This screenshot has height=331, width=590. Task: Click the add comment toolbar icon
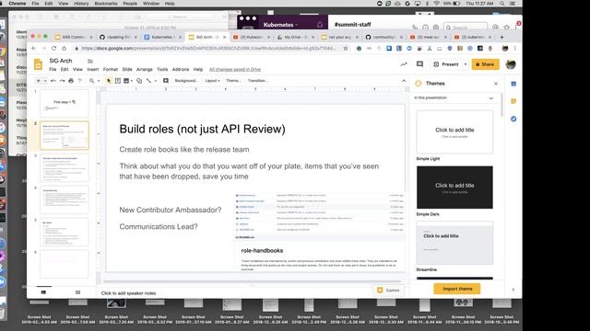click(x=166, y=81)
